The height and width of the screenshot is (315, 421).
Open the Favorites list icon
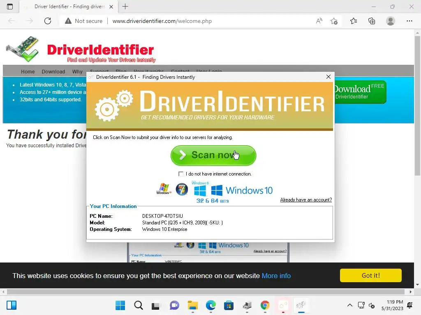click(354, 21)
